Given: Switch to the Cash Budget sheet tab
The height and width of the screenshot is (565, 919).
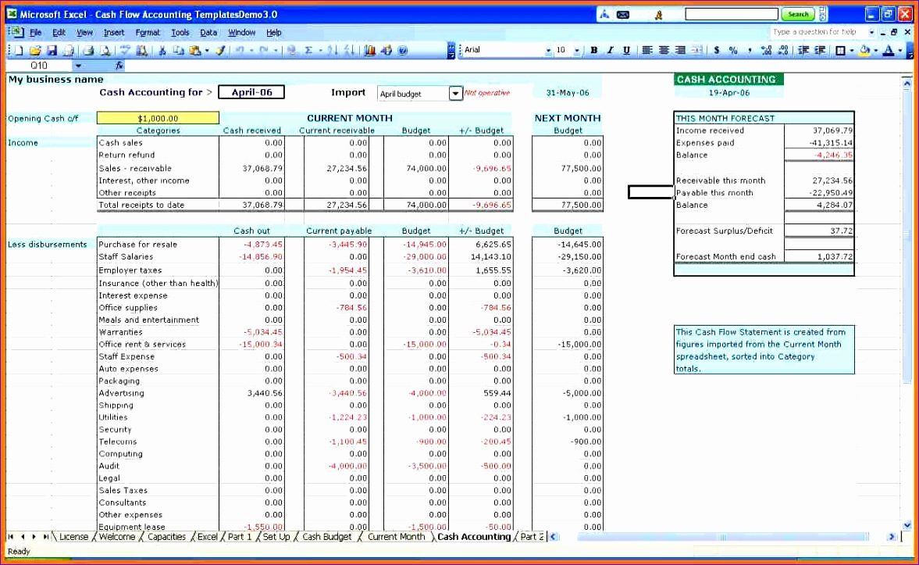Looking at the screenshot, I should tap(326, 537).
